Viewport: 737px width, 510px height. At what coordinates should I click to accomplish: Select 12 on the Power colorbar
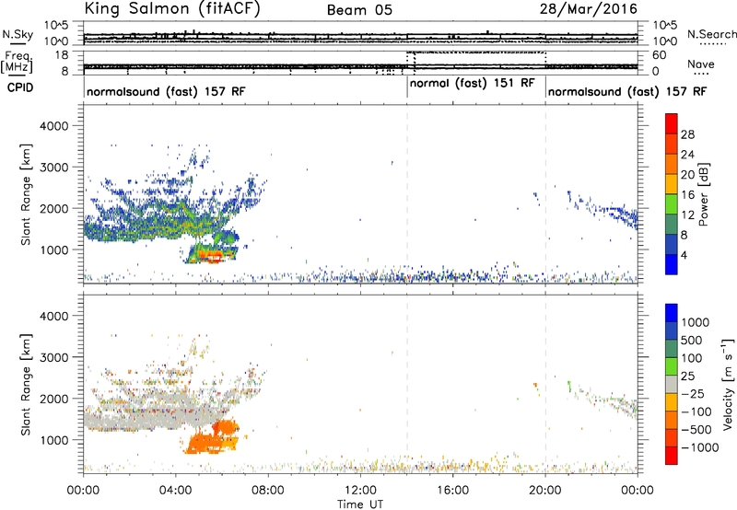coord(687,215)
